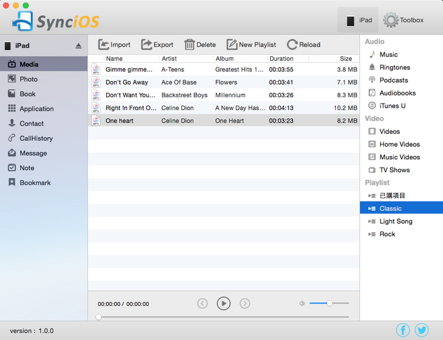Show the Ringtones category
Image resolution: width=443 pixels, height=340 pixels.
401,67
